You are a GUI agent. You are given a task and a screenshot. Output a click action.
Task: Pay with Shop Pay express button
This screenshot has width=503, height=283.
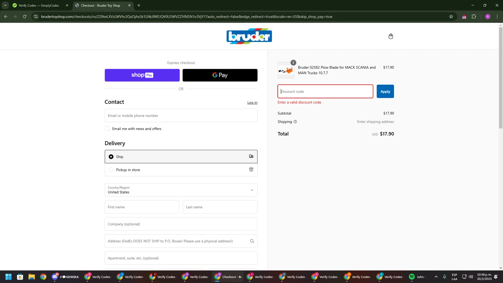coord(142,75)
